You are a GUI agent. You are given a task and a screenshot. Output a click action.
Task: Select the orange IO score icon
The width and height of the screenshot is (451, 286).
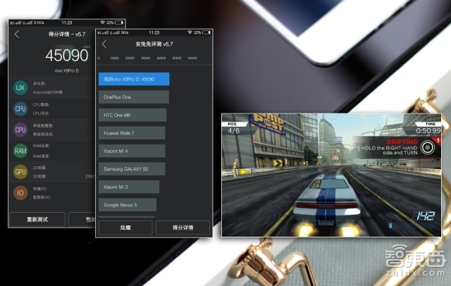tap(20, 192)
